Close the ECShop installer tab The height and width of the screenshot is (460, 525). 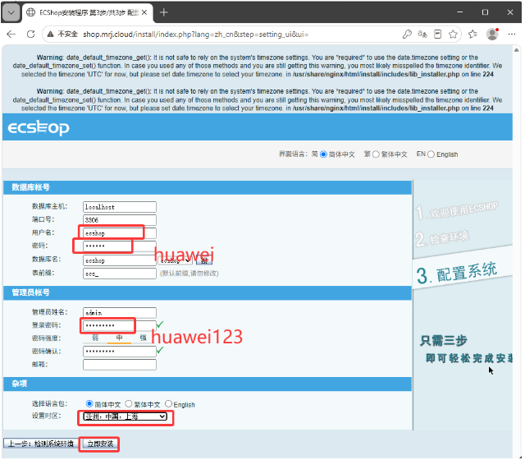coord(144,13)
